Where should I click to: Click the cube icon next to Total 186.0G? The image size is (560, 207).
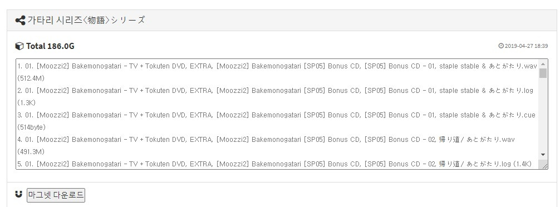(x=19, y=46)
